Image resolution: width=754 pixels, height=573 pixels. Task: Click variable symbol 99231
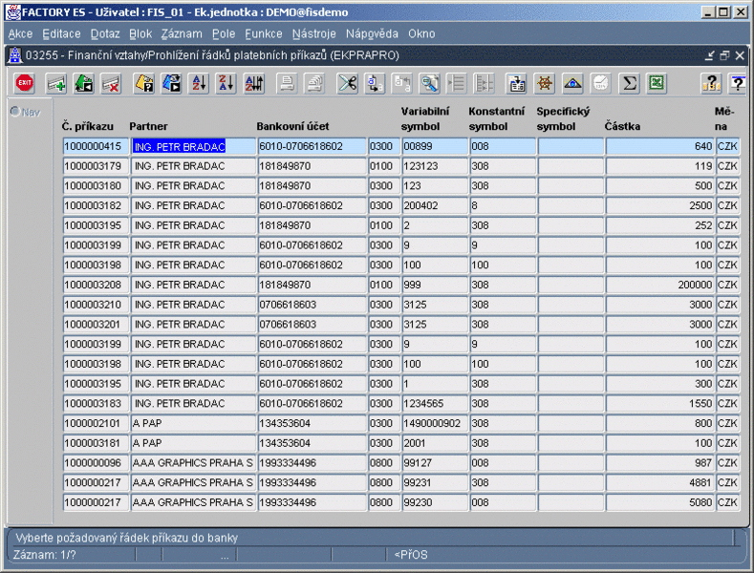click(x=435, y=482)
